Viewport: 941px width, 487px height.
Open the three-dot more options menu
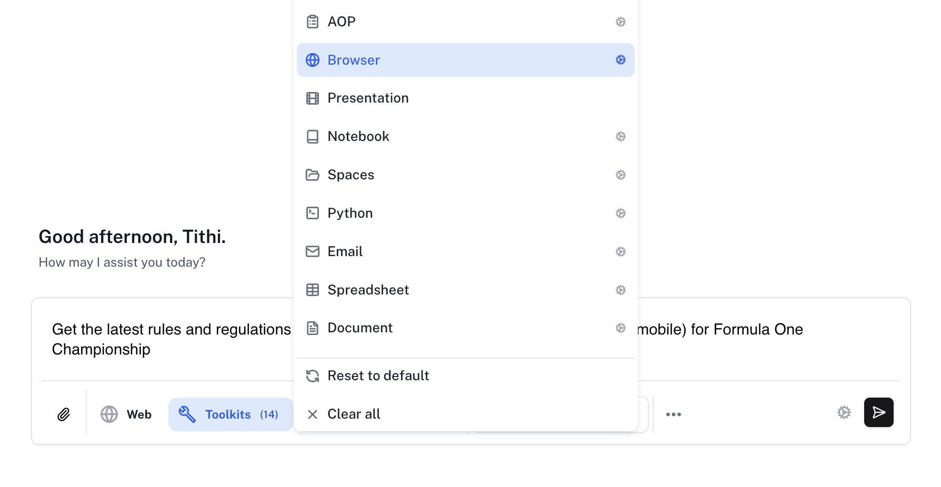[x=673, y=414]
